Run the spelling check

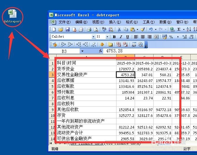tap(104, 29)
